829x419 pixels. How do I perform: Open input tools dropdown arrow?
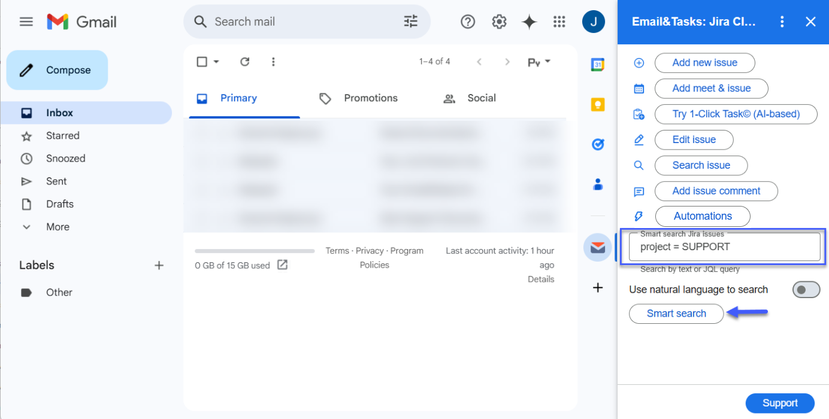(547, 62)
